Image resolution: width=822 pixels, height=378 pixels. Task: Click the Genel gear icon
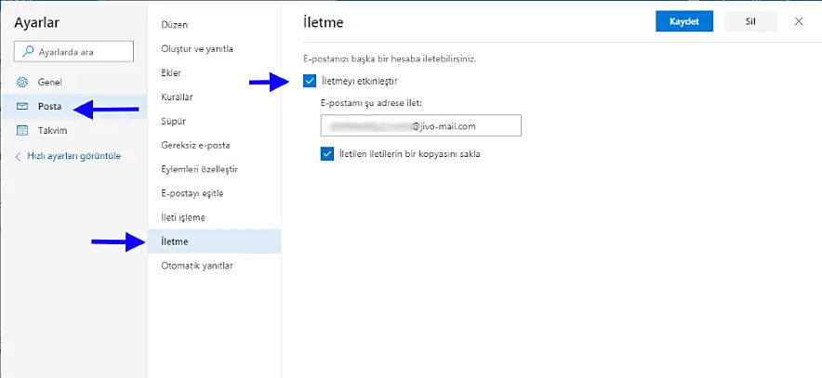click(22, 82)
